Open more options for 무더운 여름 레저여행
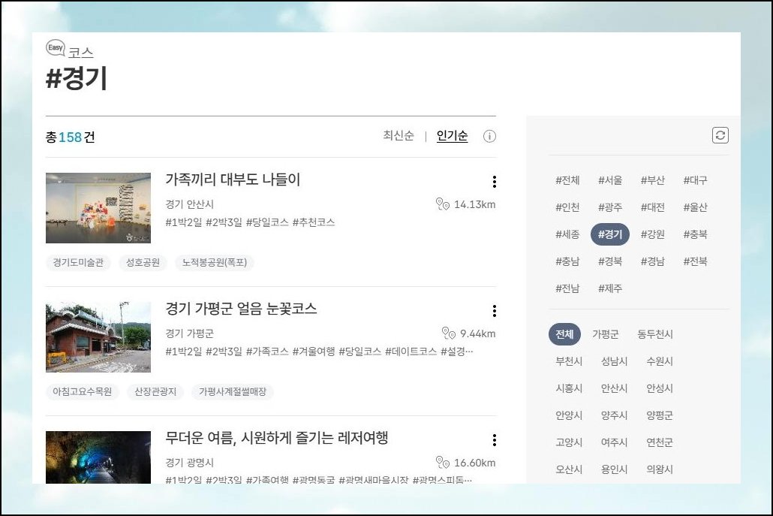The height and width of the screenshot is (516, 773). click(494, 440)
